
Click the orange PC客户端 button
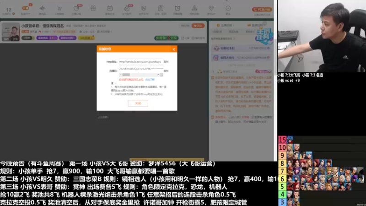(x=262, y=10)
